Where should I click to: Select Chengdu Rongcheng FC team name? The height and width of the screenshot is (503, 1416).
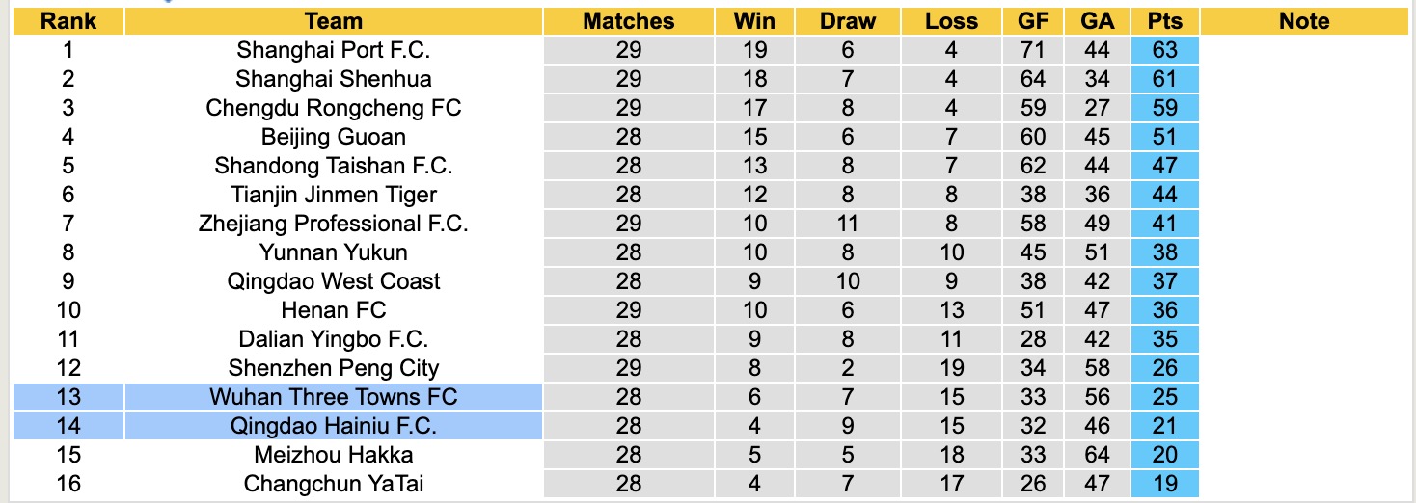(333, 108)
